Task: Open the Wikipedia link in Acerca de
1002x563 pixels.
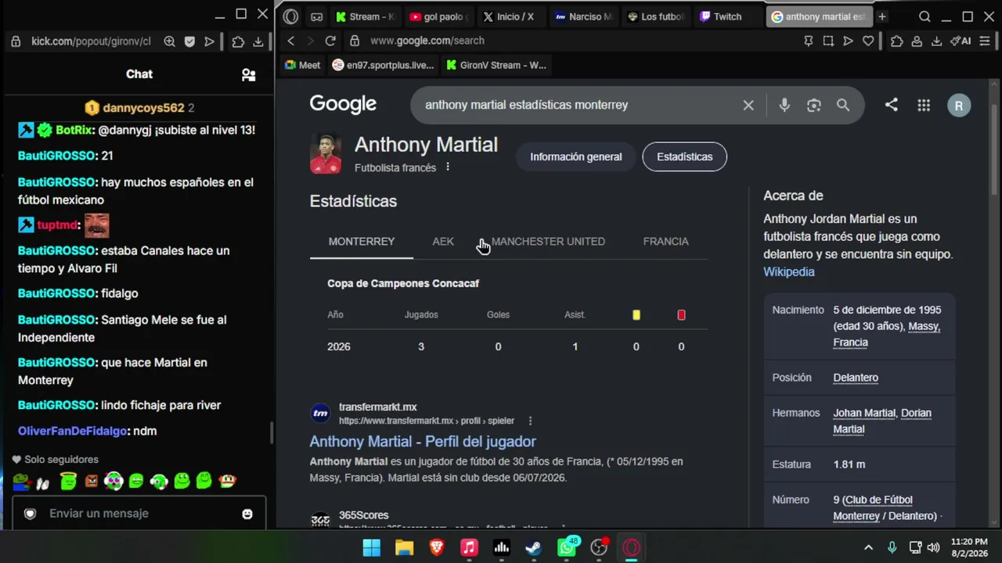Action: point(789,272)
